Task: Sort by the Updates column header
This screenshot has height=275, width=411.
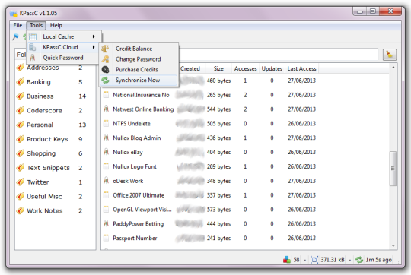Action: point(272,69)
